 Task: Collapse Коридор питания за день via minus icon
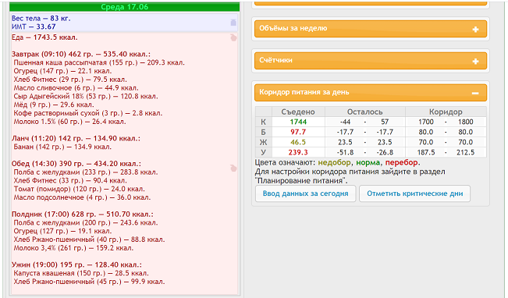pyautogui.click(x=475, y=94)
